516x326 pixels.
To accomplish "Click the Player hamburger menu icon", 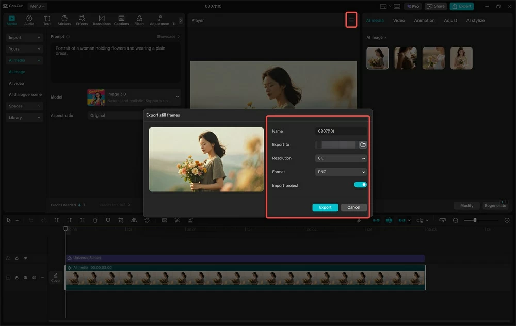I will tap(351, 20).
